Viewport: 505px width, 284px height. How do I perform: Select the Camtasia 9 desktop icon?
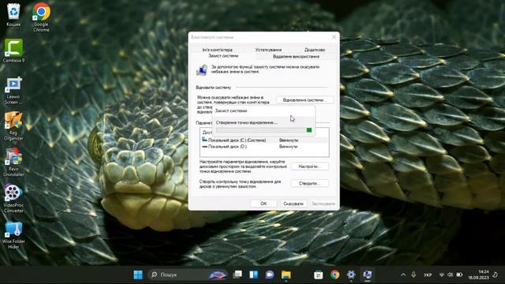(13, 50)
